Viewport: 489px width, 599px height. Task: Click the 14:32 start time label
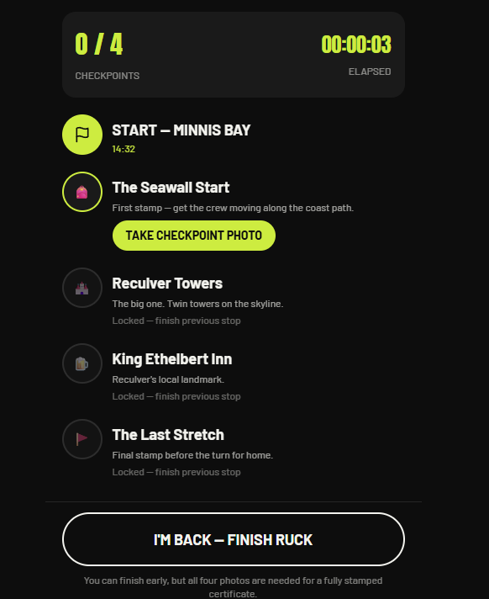point(124,149)
